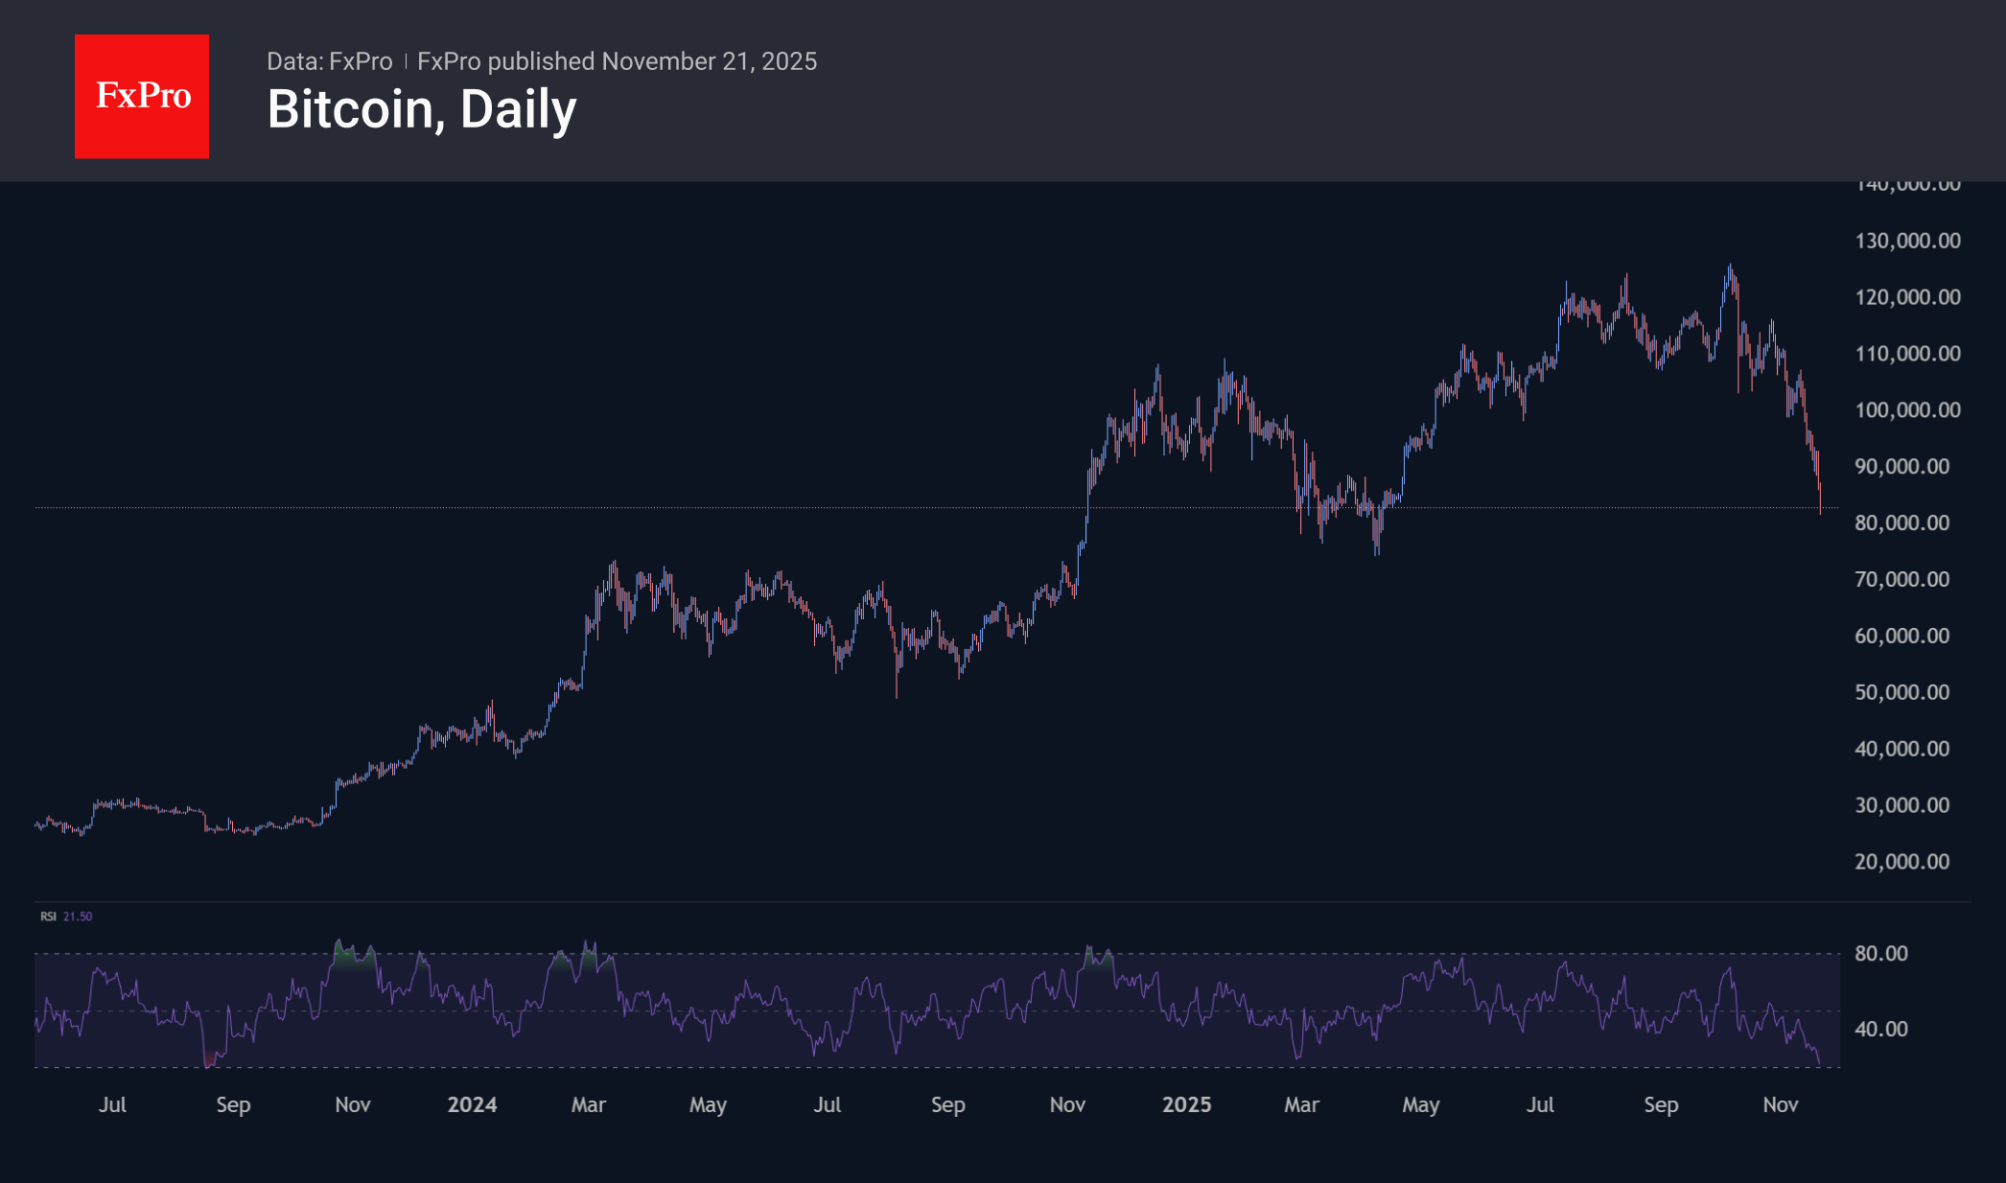Click the RSI 40.00 level label
Screen dimensions: 2006x1183
[1880, 1030]
